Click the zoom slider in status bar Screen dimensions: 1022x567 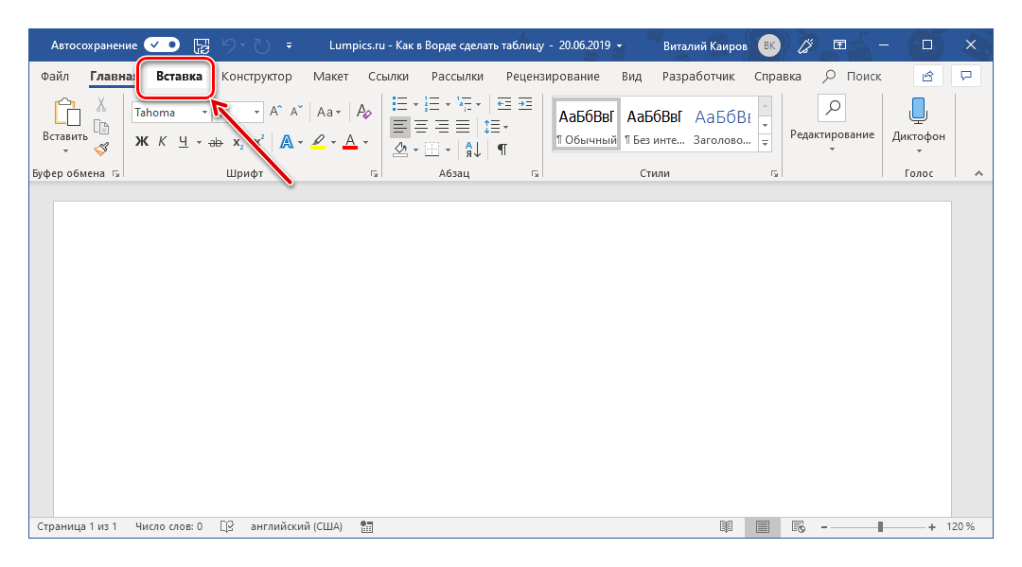pyautogui.click(x=880, y=526)
